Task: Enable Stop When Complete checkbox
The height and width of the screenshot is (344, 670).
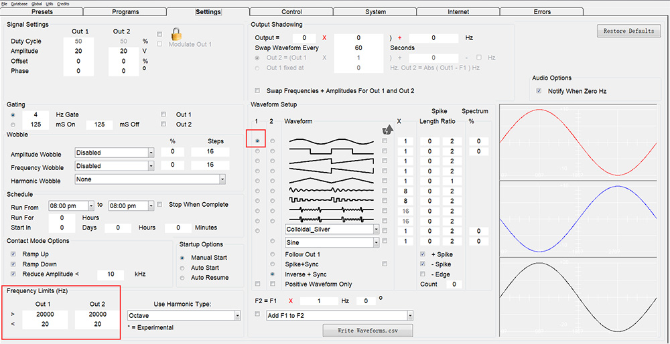Action: [x=160, y=205]
